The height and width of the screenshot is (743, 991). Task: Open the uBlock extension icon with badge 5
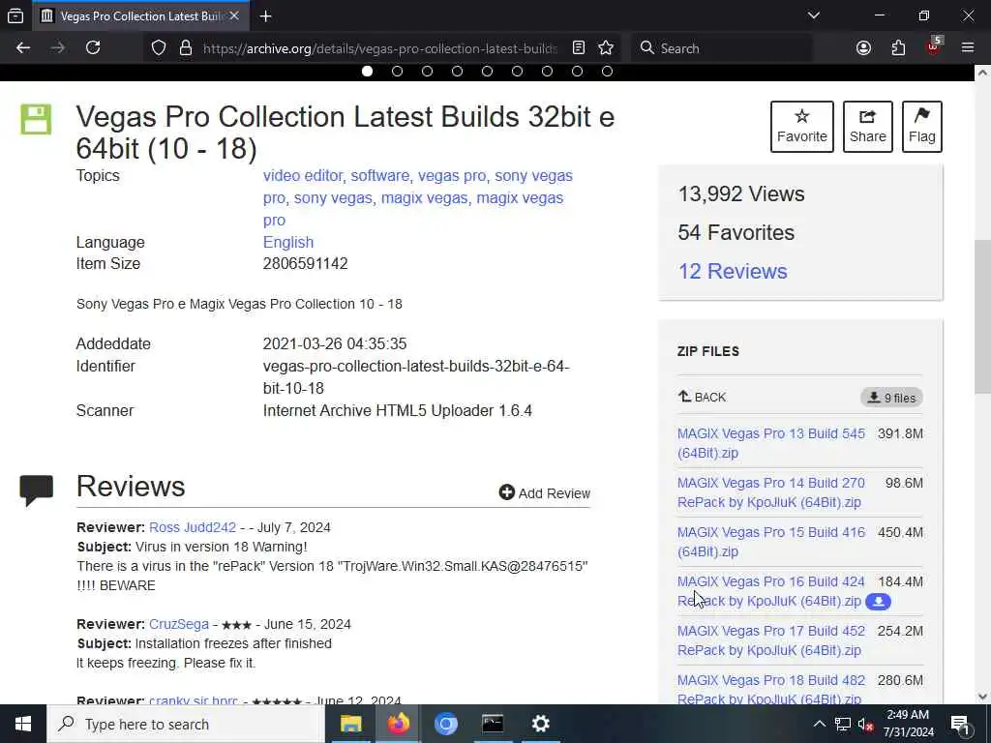(934, 46)
